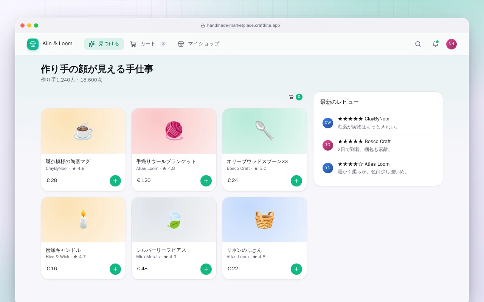The width and height of the screenshot is (484, 302).
Task: Click the € 120 price
Action: pyautogui.click(x=144, y=180)
